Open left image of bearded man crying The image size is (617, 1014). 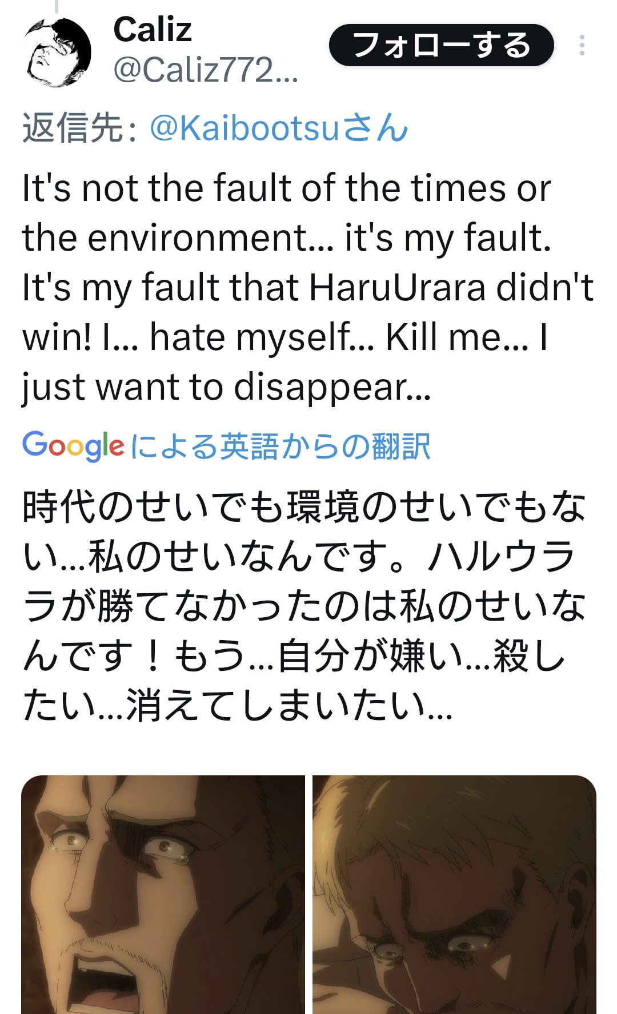point(163,894)
